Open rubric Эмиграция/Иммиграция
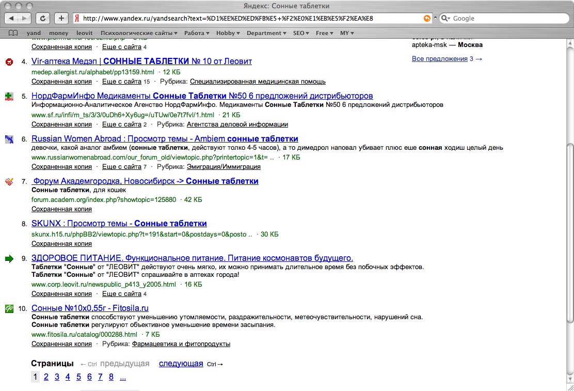This screenshot has width=574, height=391. 224,166
